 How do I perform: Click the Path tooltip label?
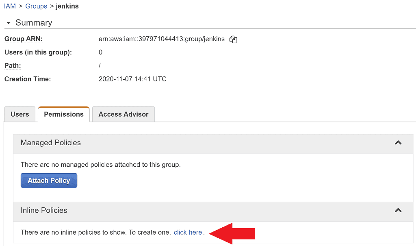click(x=12, y=65)
